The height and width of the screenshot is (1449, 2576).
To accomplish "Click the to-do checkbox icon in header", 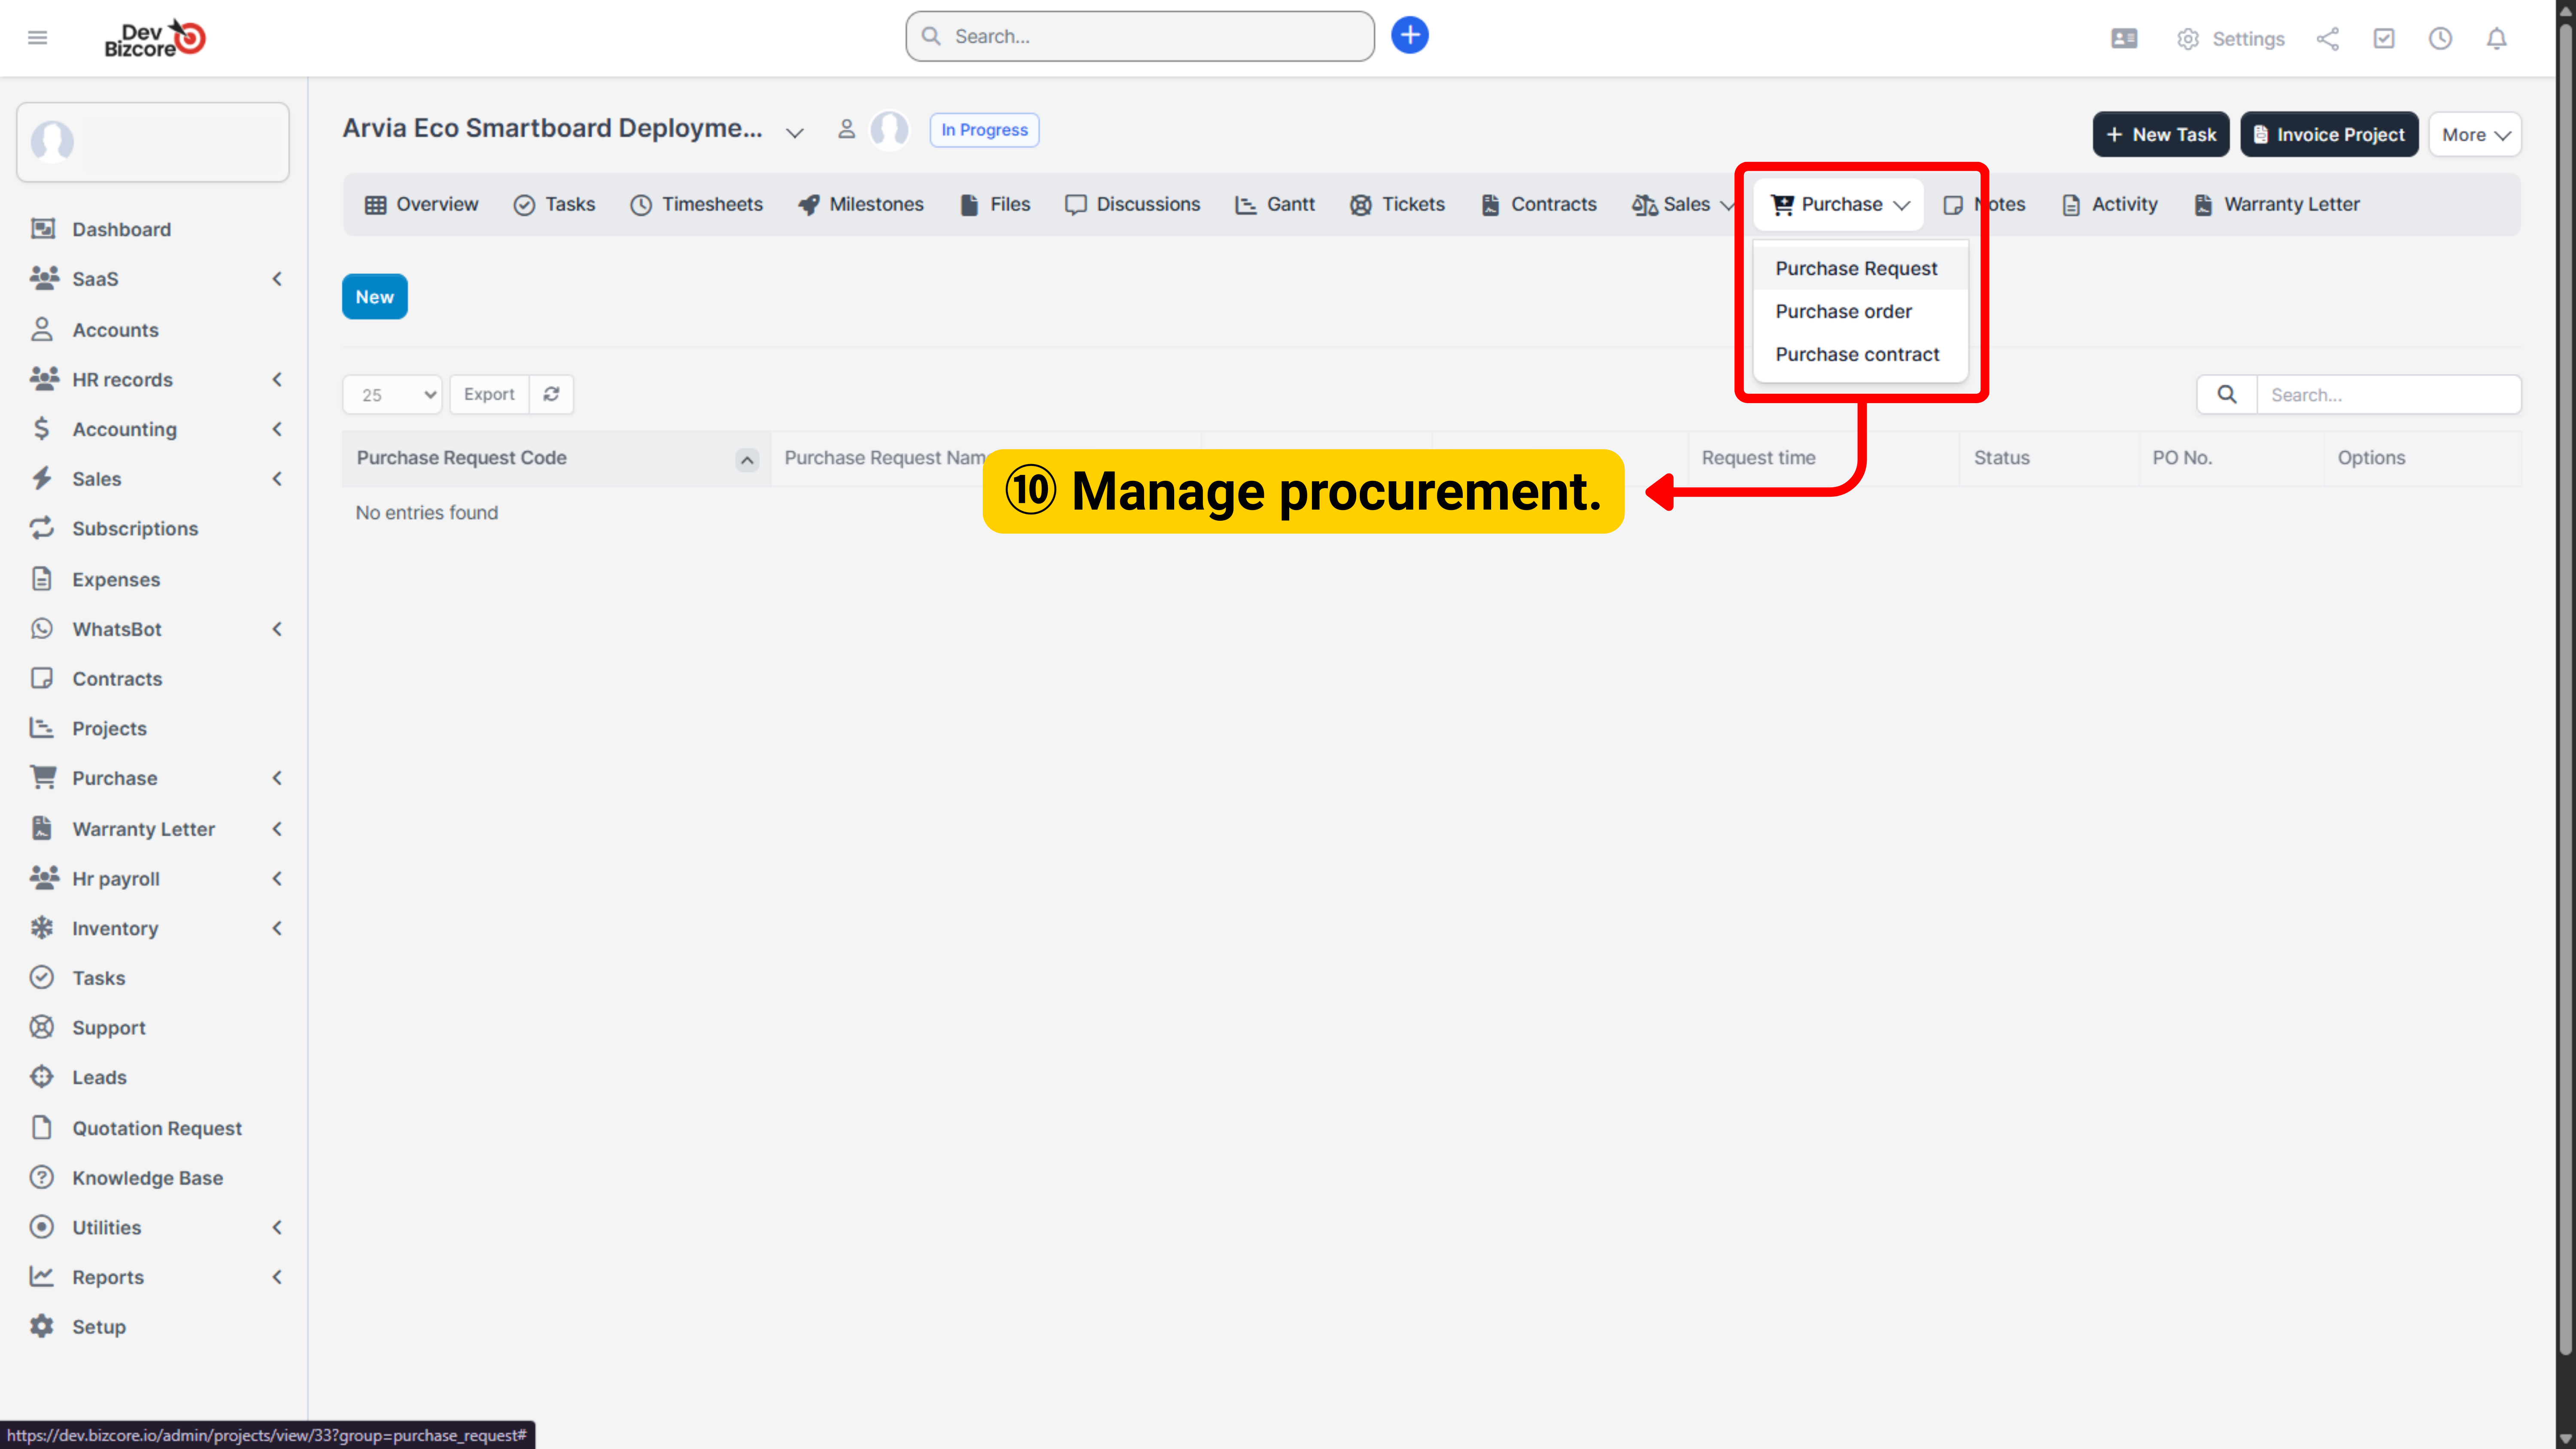I will [x=2384, y=39].
